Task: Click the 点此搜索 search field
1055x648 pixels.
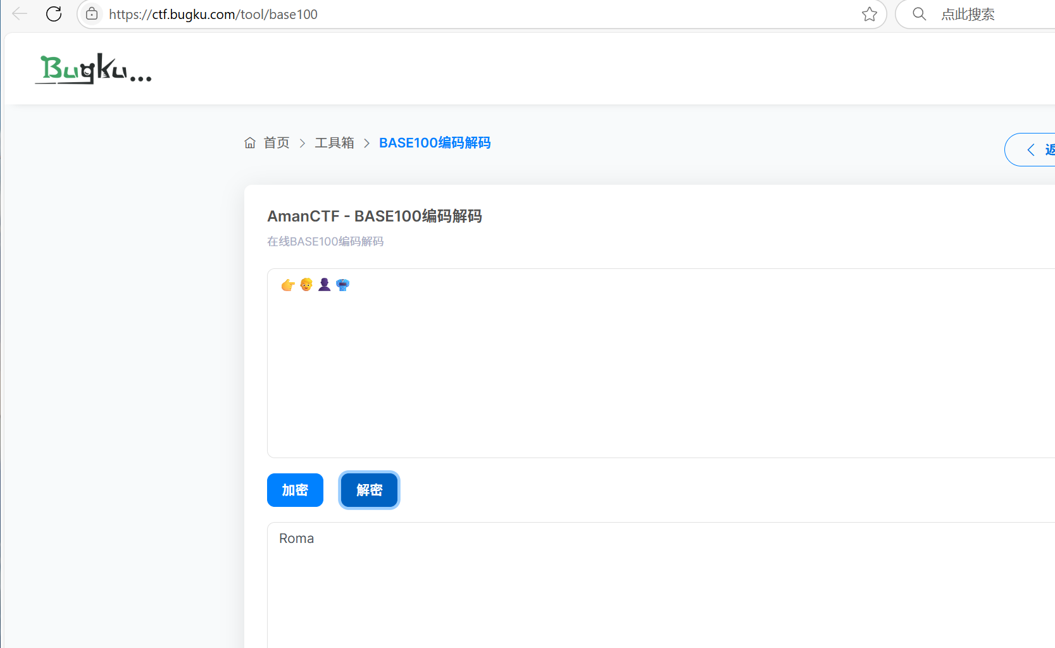Action: [x=987, y=14]
